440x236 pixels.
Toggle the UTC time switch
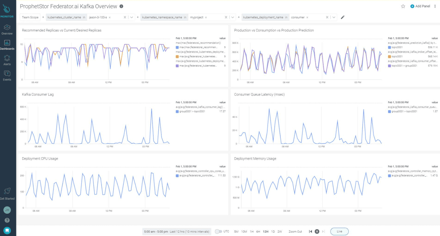pos(218,231)
